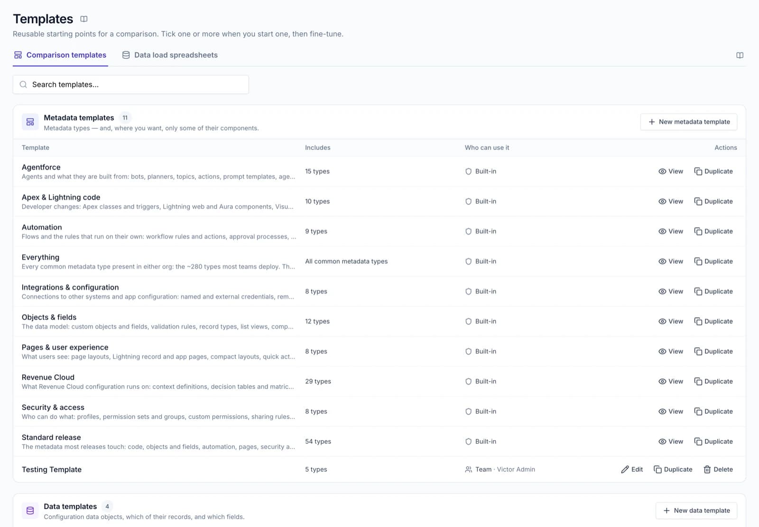Open the help book icon beside the tabs
759x527 pixels.
740,55
